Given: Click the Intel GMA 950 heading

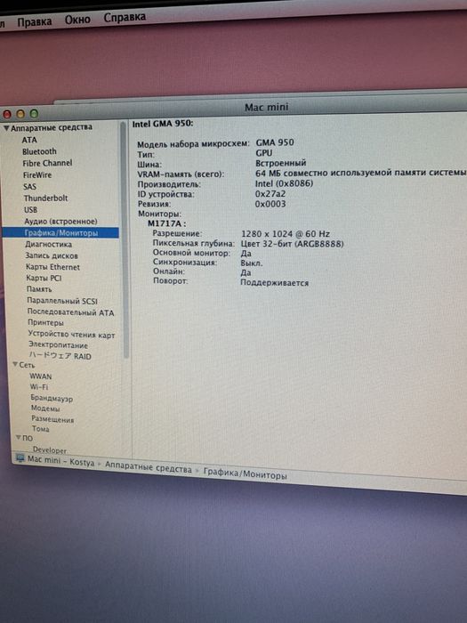Looking at the screenshot, I should pyautogui.click(x=163, y=124).
